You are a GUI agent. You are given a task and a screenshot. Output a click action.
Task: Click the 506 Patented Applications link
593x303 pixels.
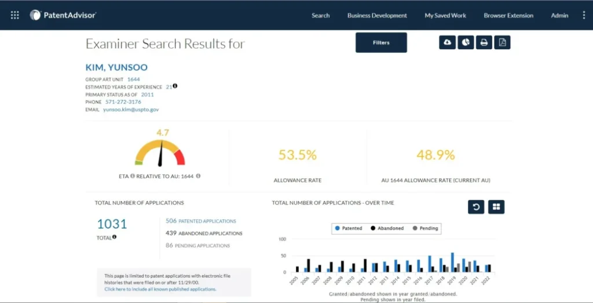point(200,221)
